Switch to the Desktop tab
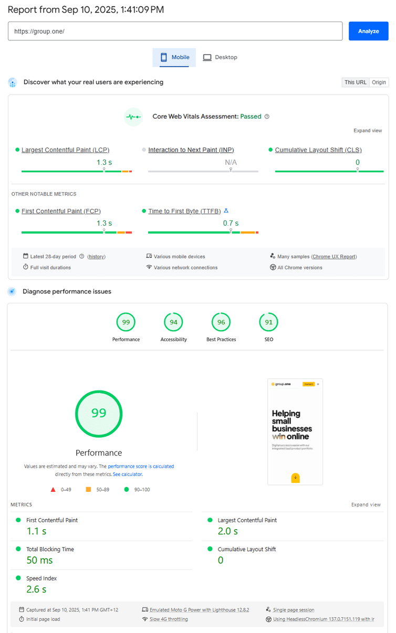The width and height of the screenshot is (396, 633). tap(220, 57)
